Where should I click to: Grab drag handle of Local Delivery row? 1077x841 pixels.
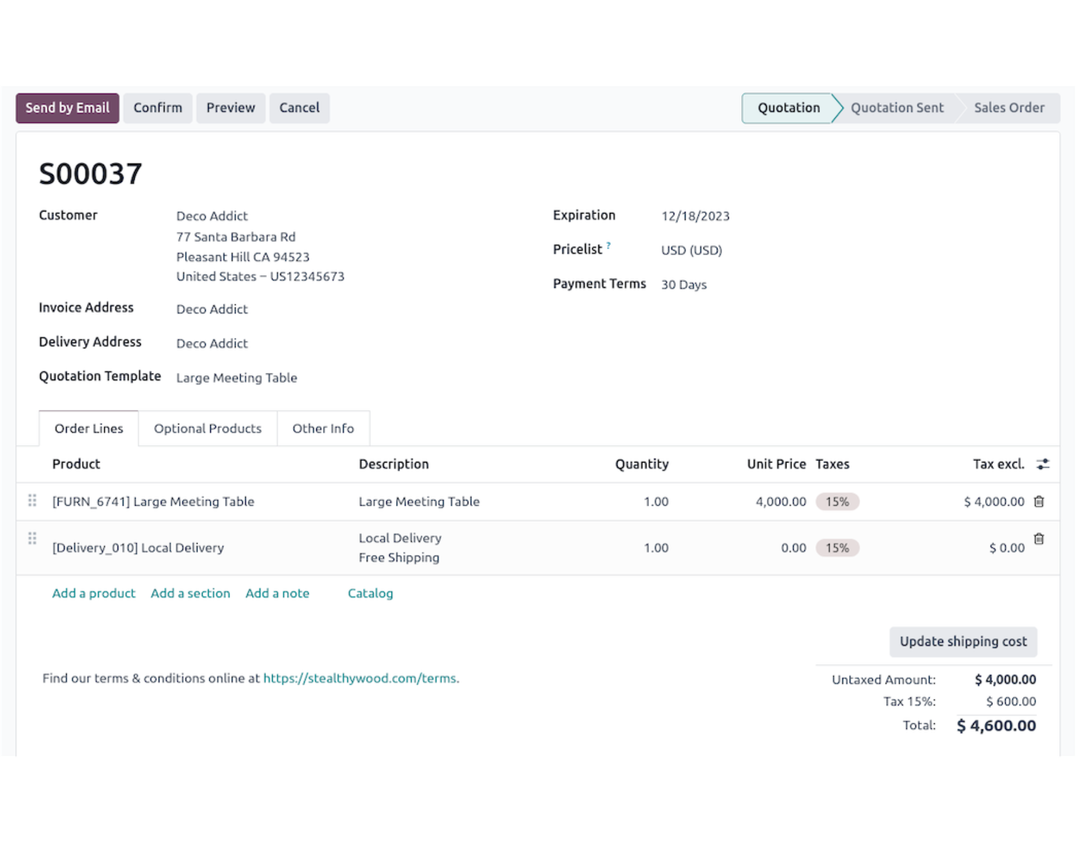(x=33, y=539)
